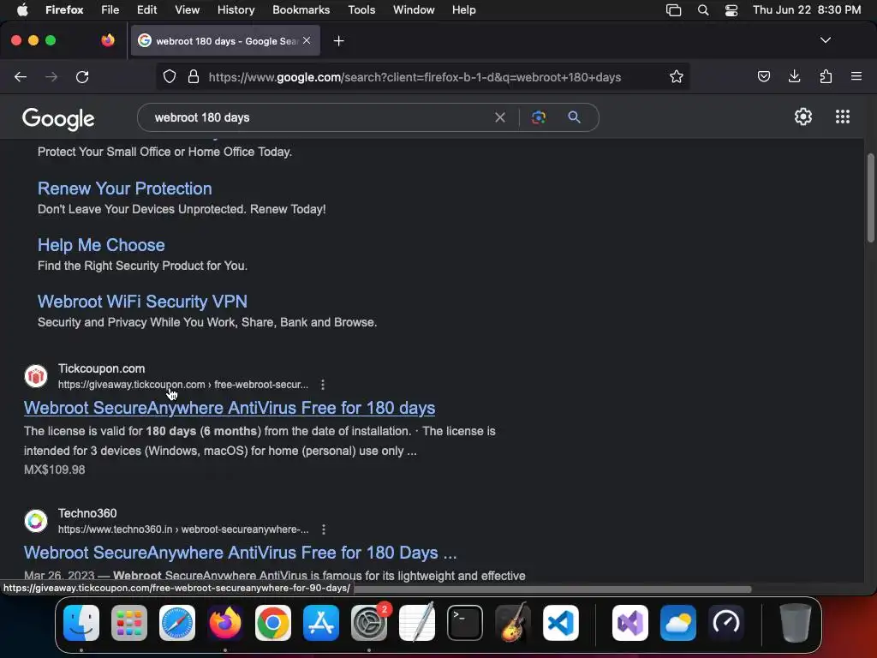Open more options for Techno360 result
This screenshot has width=877, height=658.
[x=323, y=529]
